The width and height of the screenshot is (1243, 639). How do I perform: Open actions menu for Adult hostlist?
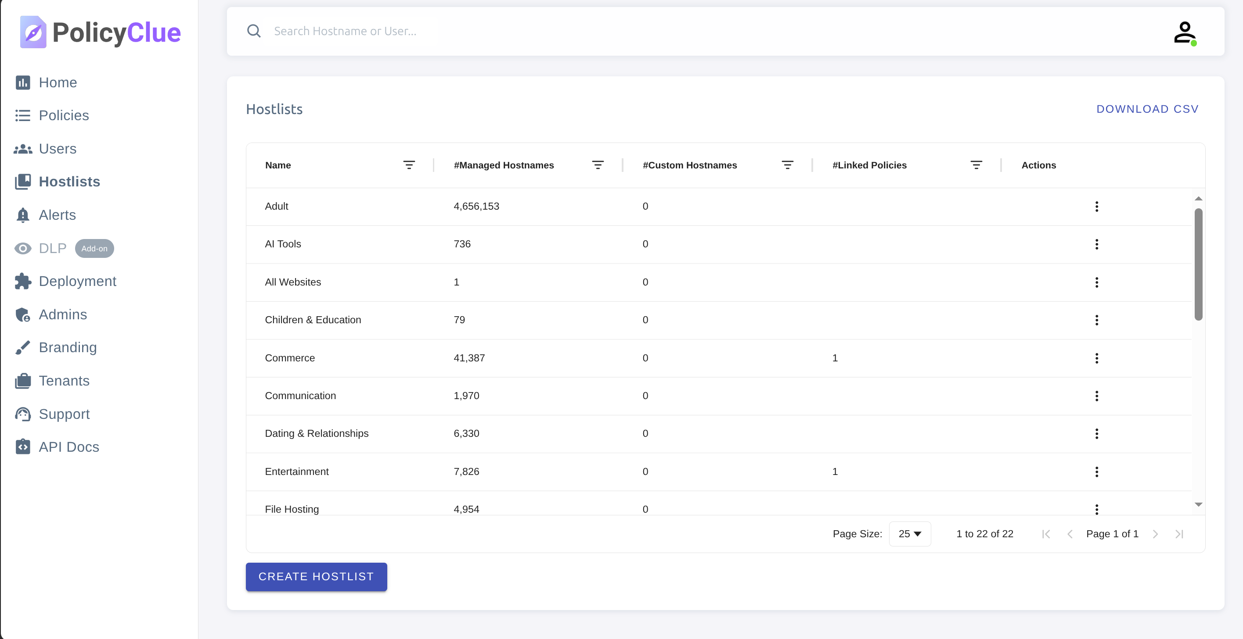pyautogui.click(x=1096, y=207)
